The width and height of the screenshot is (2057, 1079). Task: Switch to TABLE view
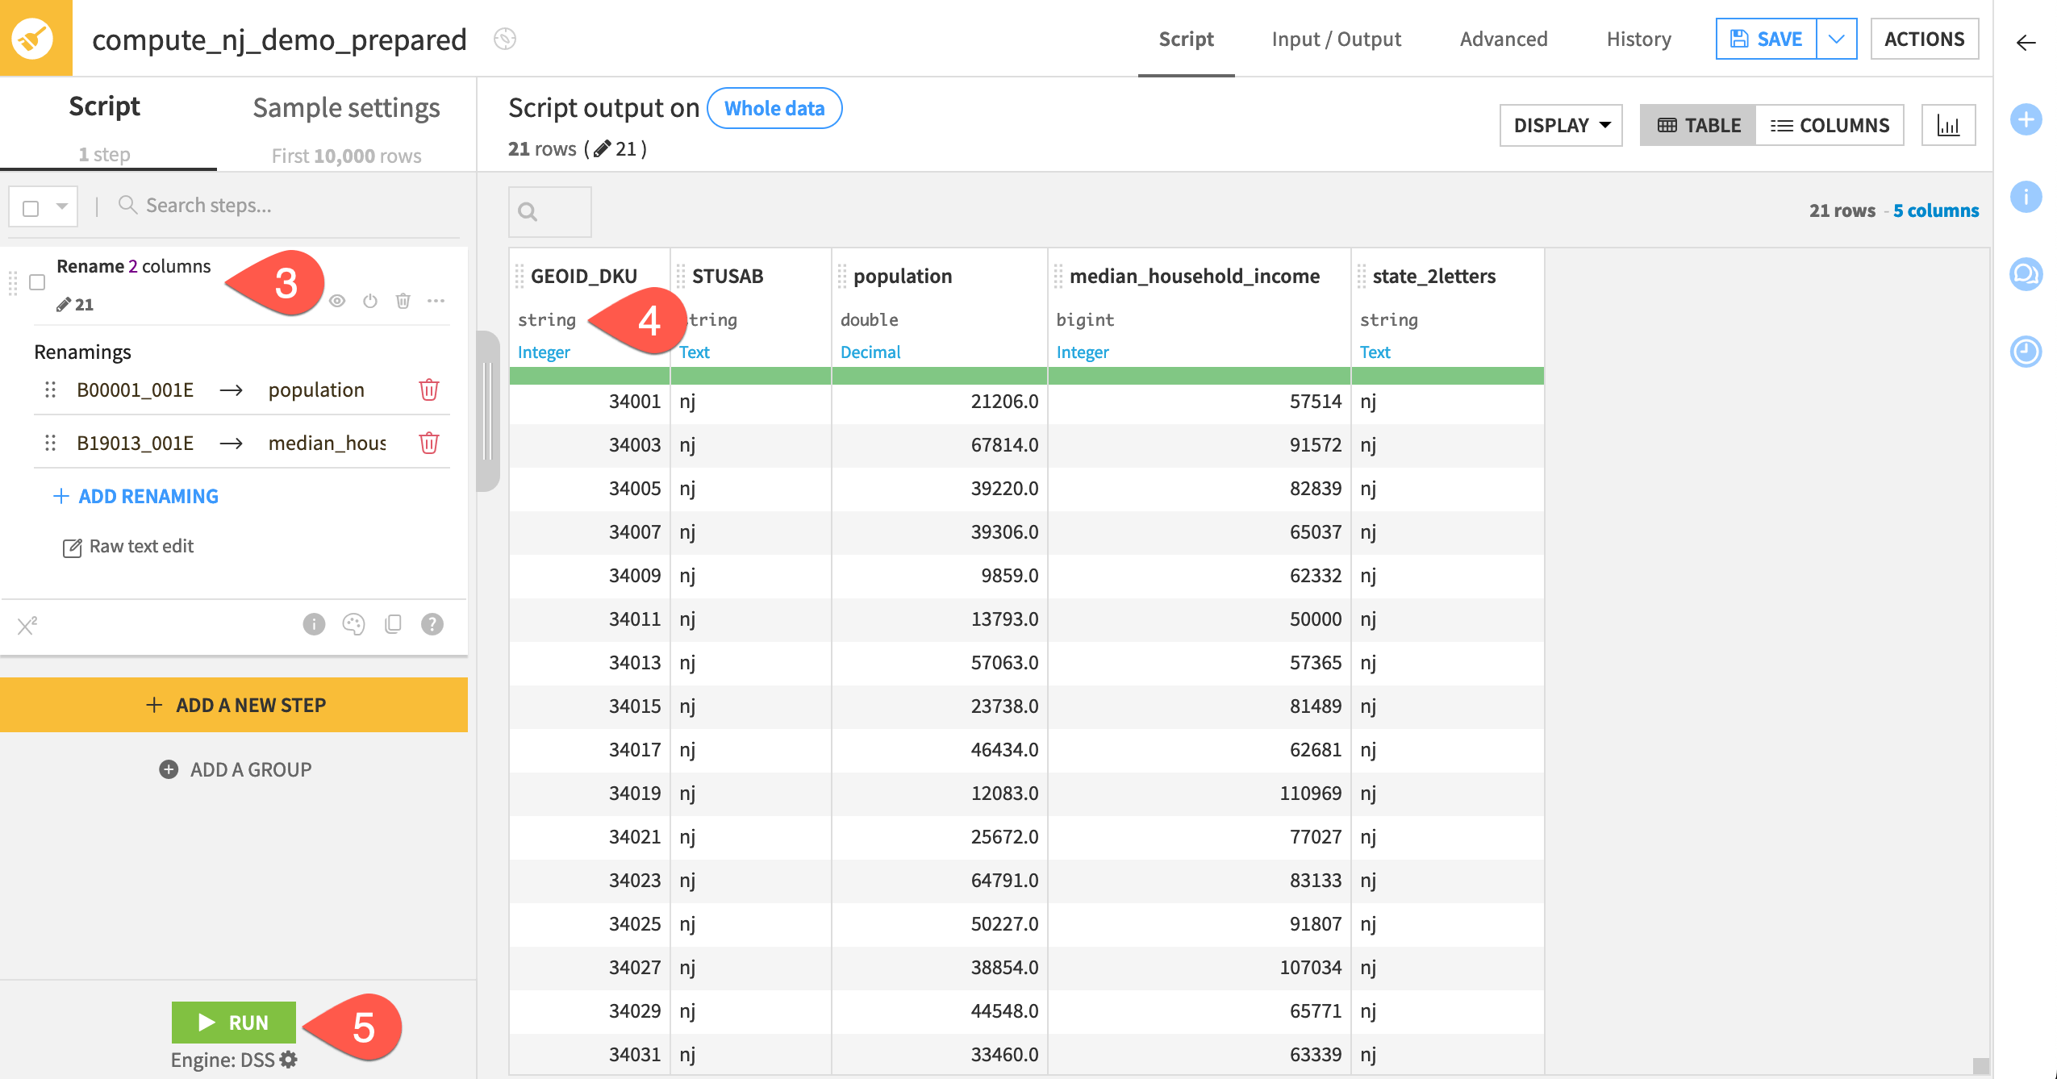click(1698, 126)
